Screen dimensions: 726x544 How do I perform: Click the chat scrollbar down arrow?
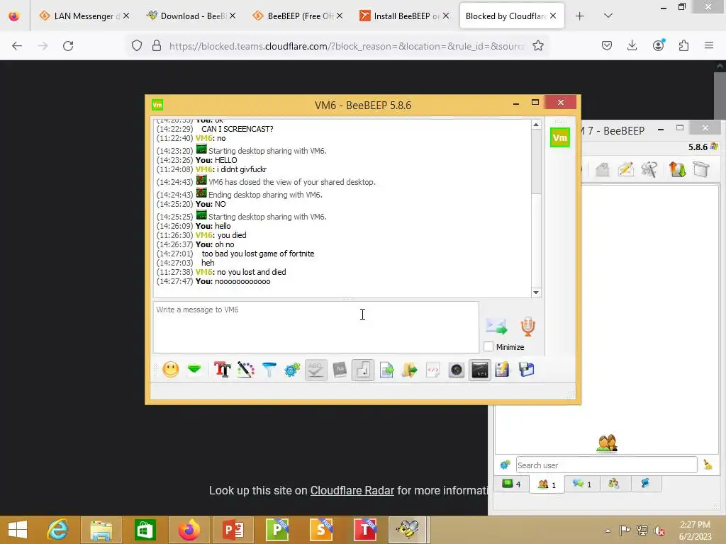pos(536,293)
